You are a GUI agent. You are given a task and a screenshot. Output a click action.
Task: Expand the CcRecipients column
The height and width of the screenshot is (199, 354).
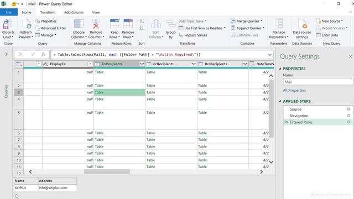194,64
